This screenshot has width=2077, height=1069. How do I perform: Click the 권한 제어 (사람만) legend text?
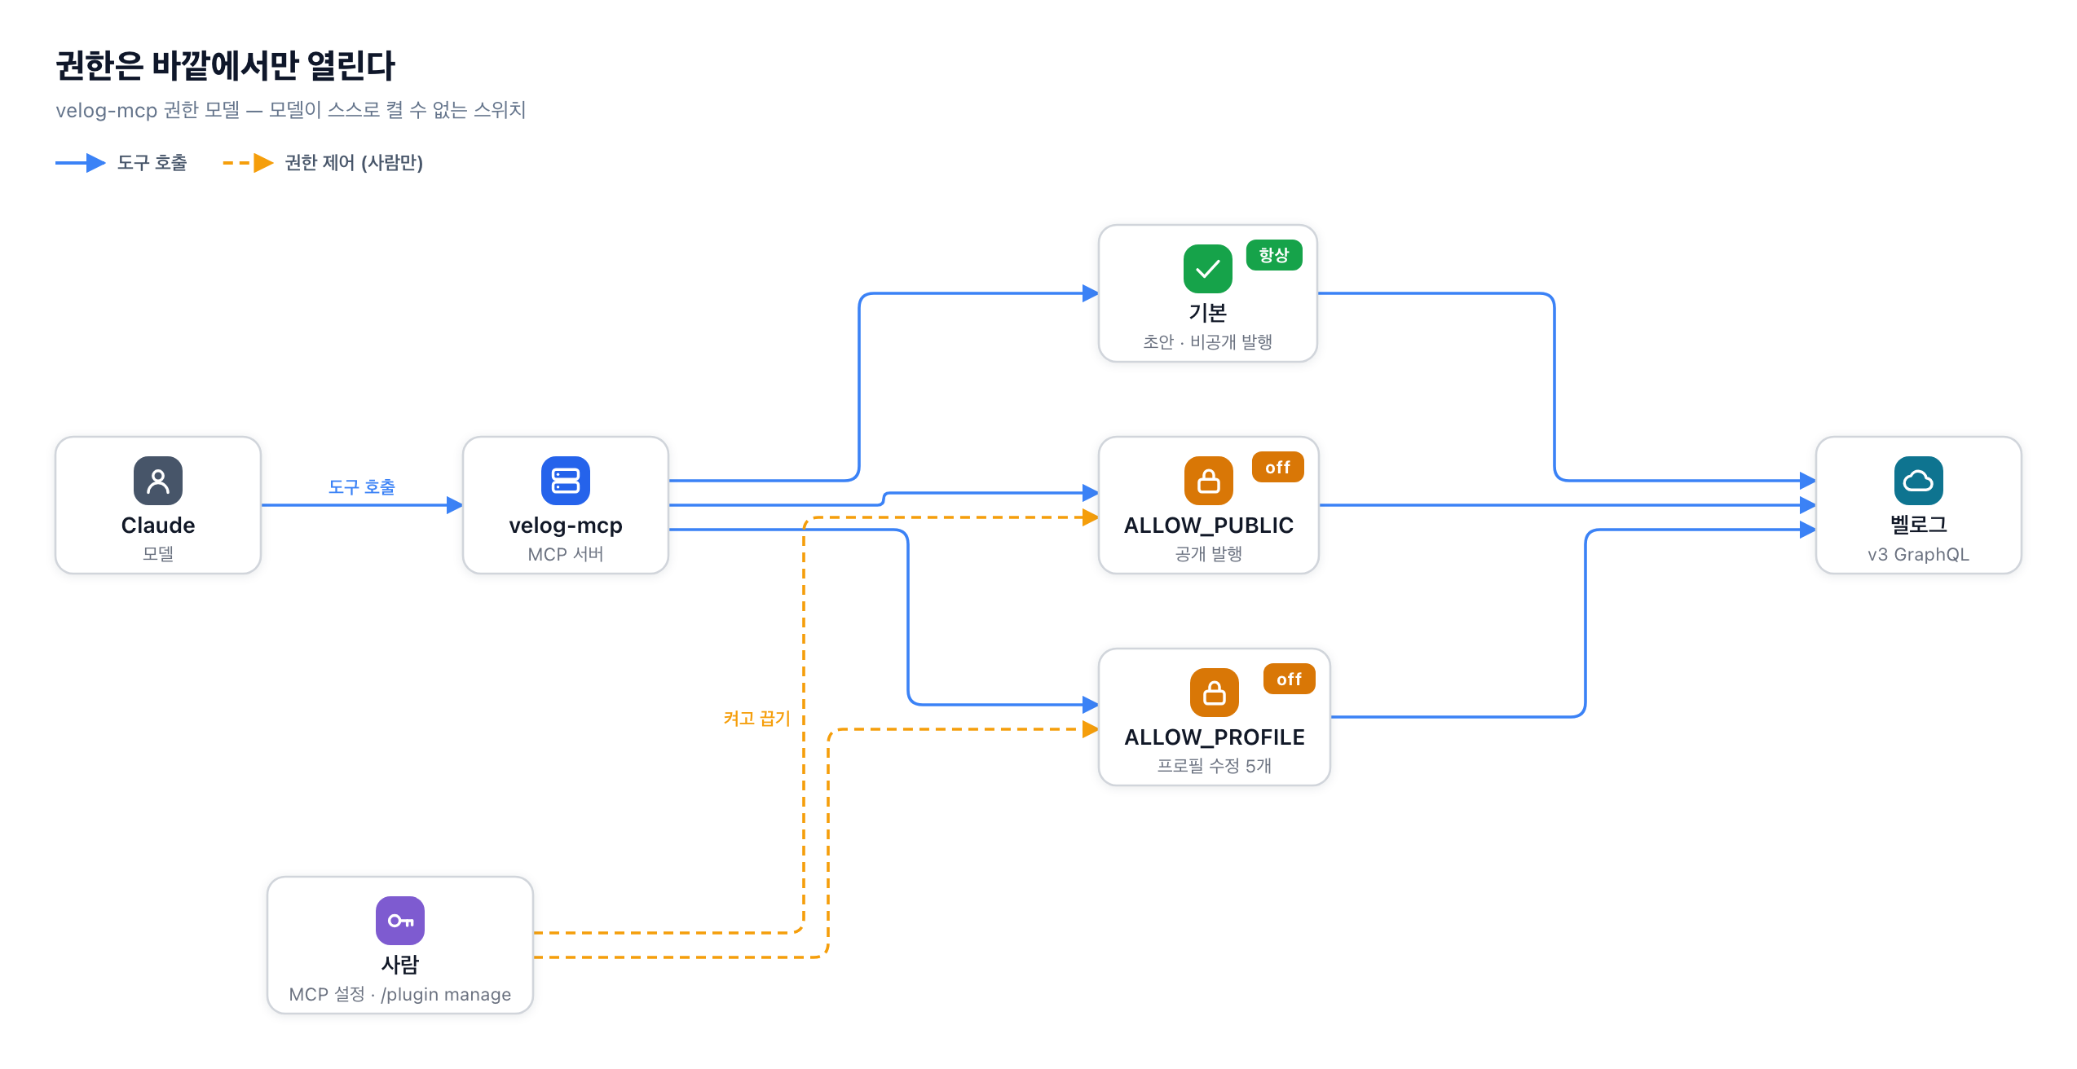[354, 163]
